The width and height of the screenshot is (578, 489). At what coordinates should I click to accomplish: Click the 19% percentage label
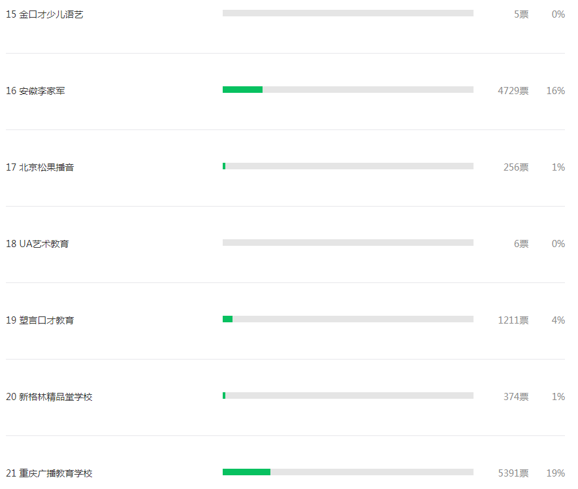coord(556,473)
